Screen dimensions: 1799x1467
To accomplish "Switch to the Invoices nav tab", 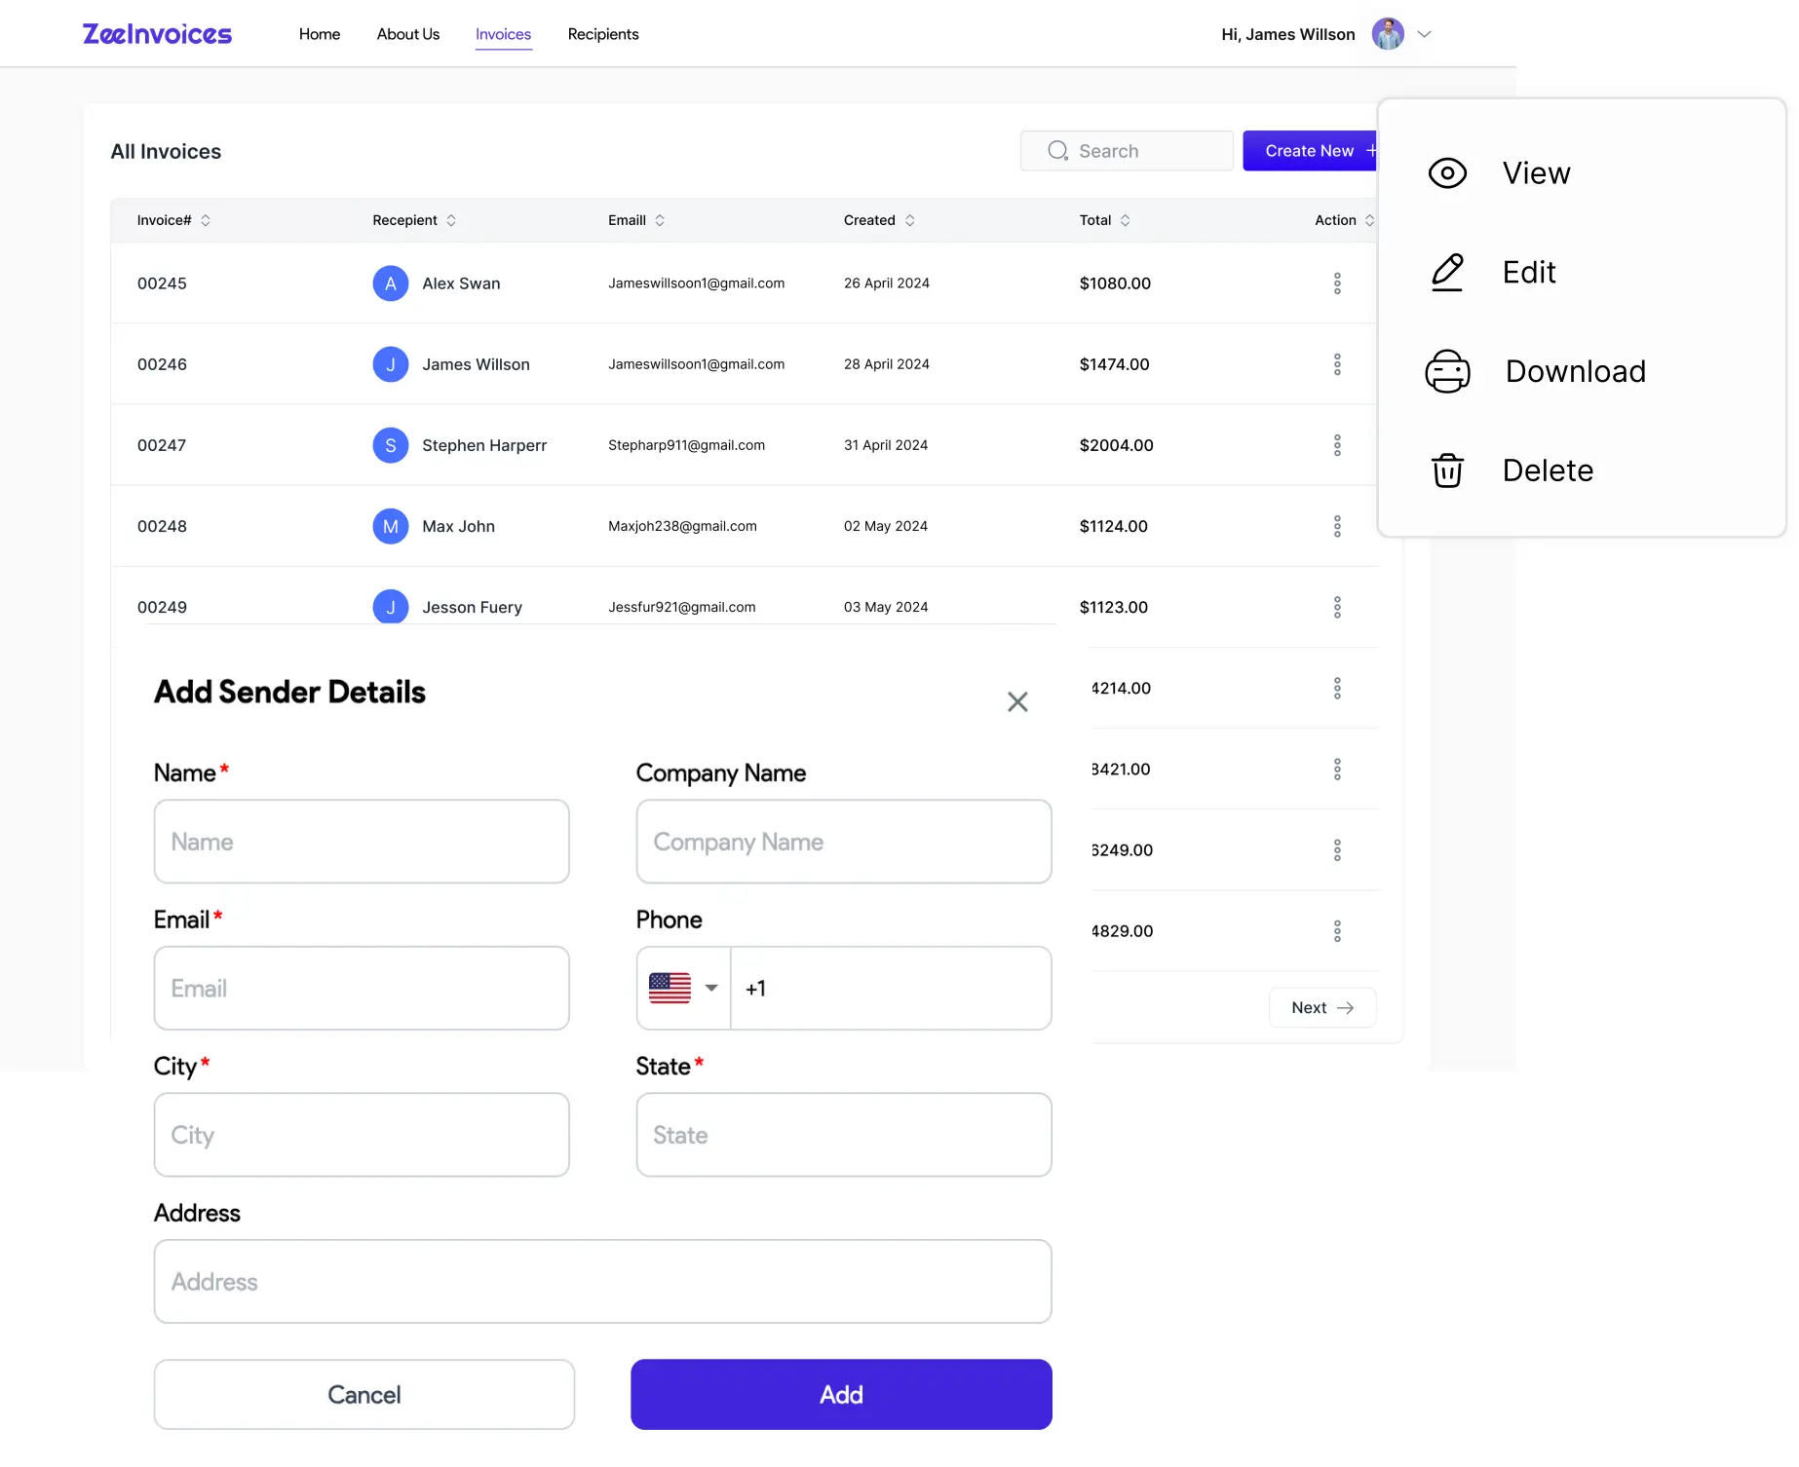I will 503,34.
